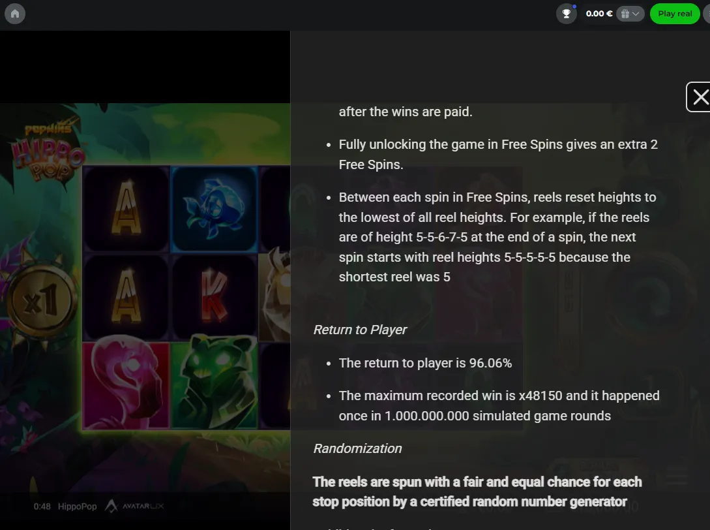This screenshot has width=710, height=530.
Task: Click the 0:48 session timer
Action: pos(42,507)
